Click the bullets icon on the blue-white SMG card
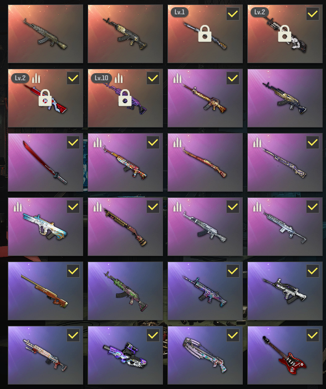The width and height of the screenshot is (326, 389). click(x=18, y=206)
